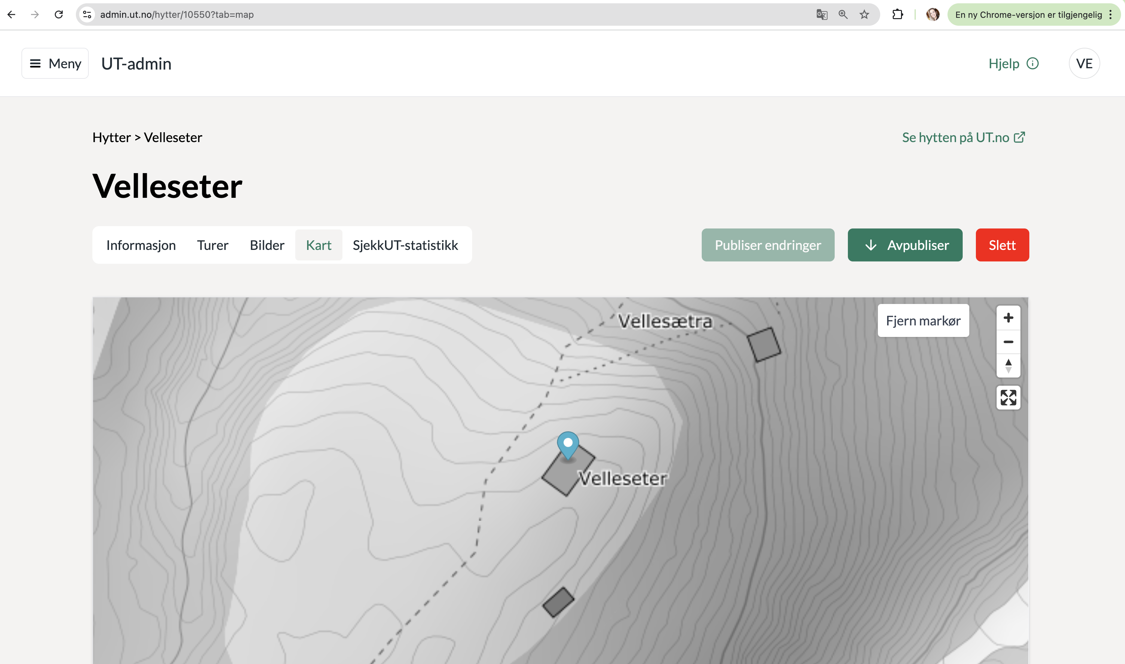Click the Avpubliser button
1125x664 pixels.
click(x=905, y=245)
